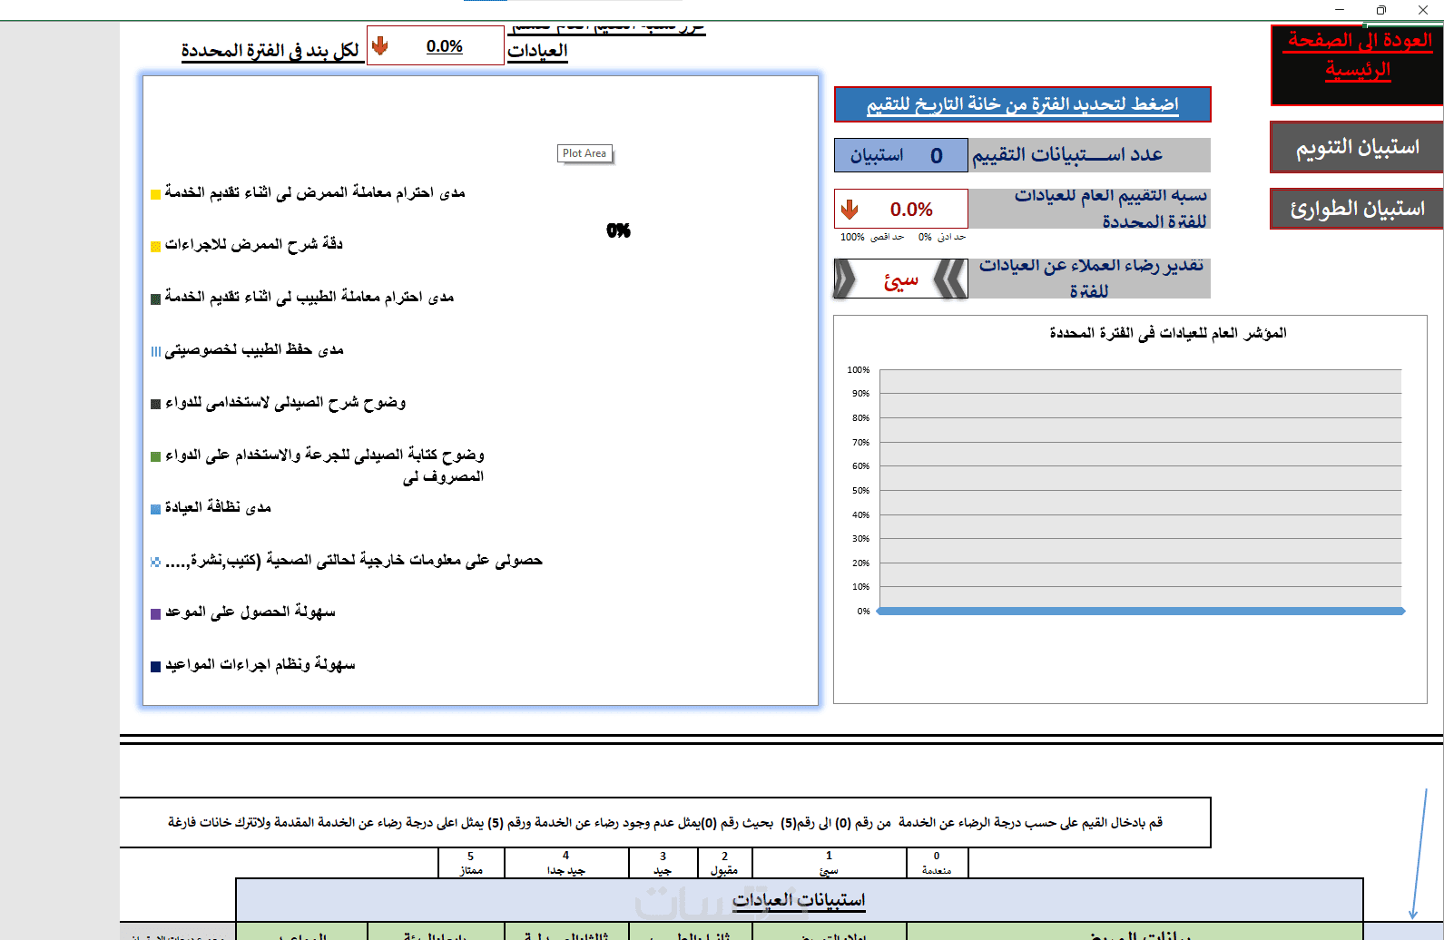Click yellow swatch for دقة شرح الممرض للاجراءات

(155, 247)
